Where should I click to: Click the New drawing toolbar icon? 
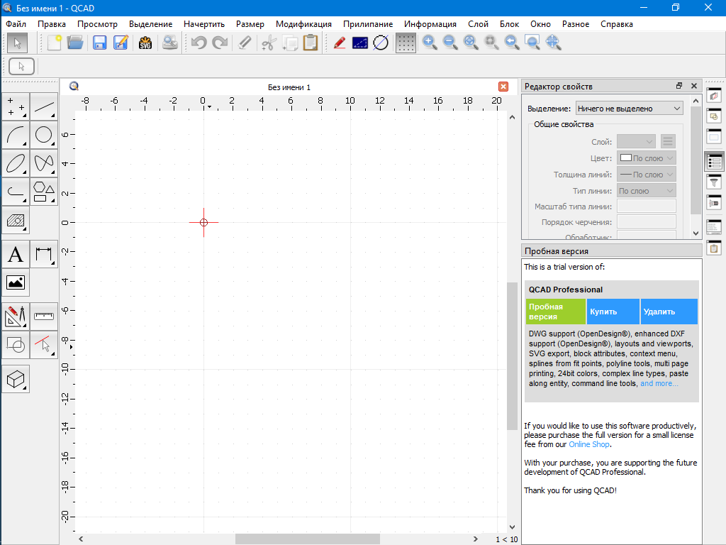click(54, 43)
